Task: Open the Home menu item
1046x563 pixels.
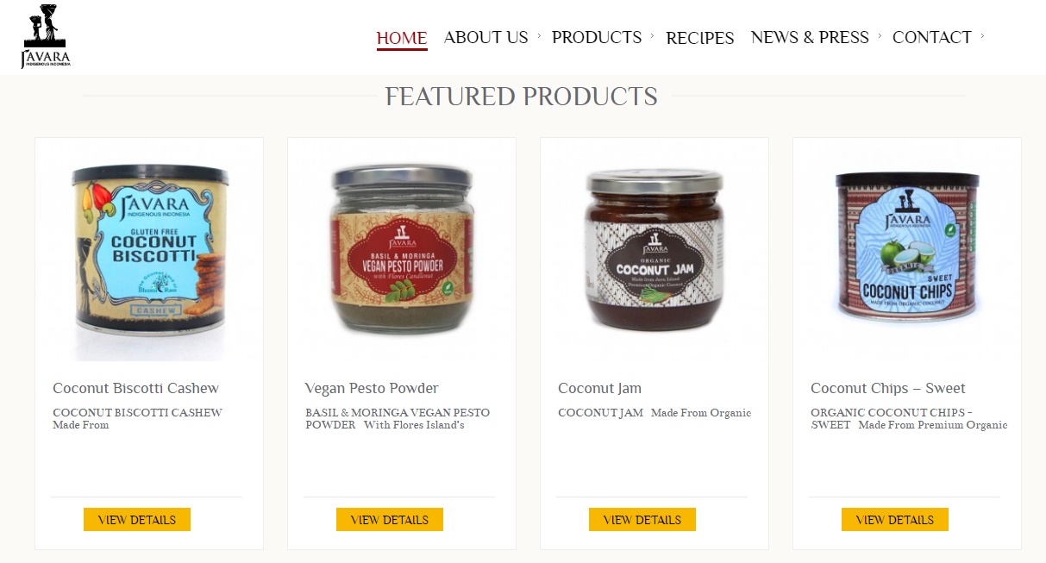Action: (x=402, y=38)
